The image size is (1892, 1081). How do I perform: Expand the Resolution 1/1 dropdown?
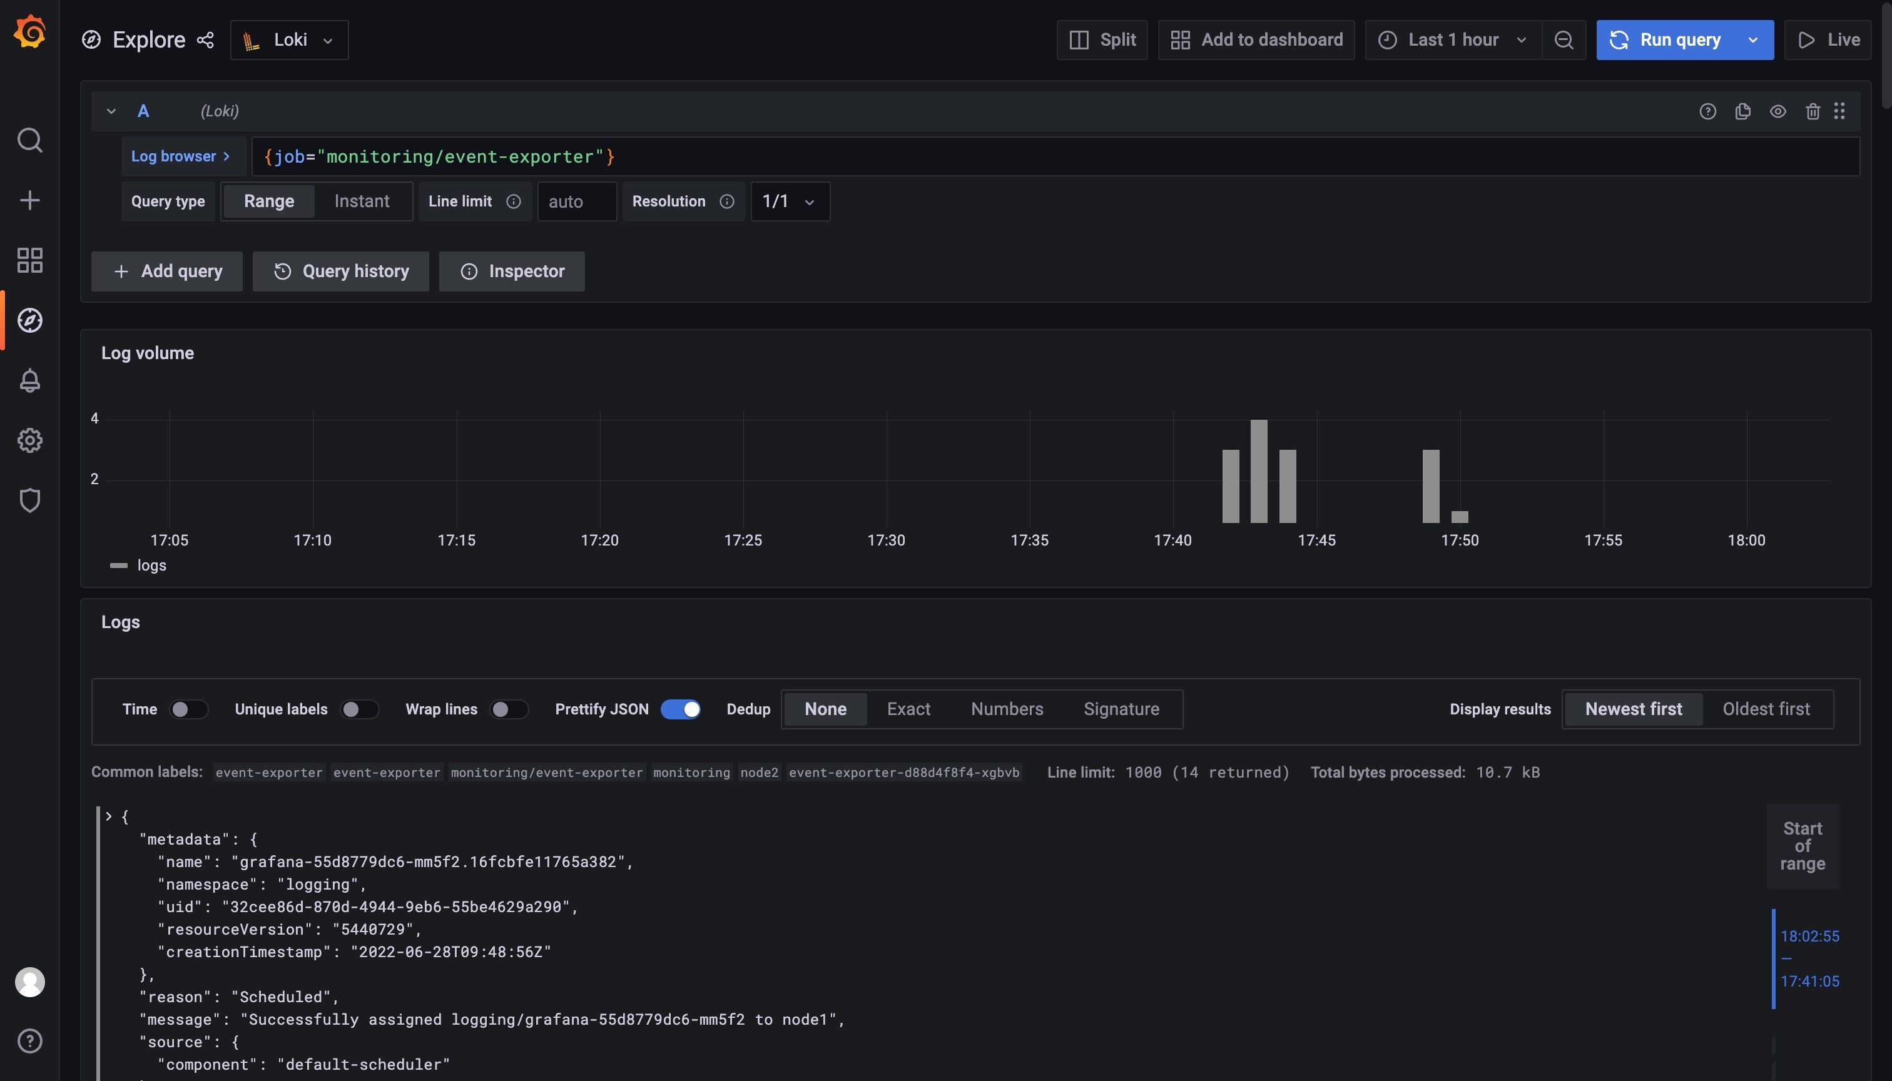[789, 200]
